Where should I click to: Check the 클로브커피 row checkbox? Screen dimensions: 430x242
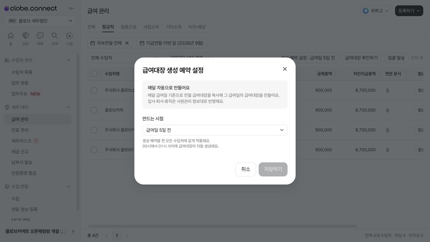pos(94,110)
